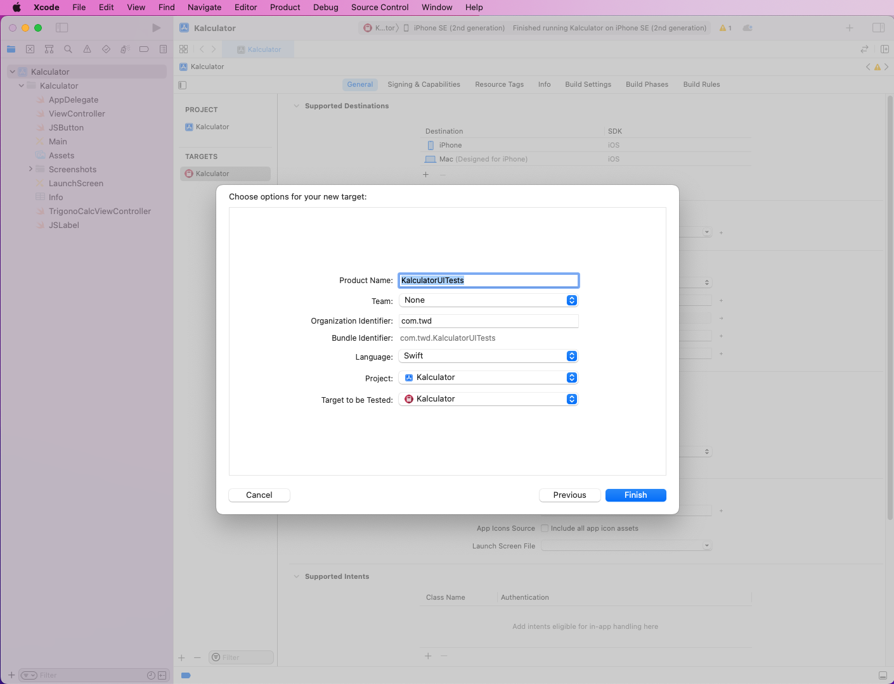Hide the project and targets list
The height and width of the screenshot is (684, 894).
pos(183,85)
